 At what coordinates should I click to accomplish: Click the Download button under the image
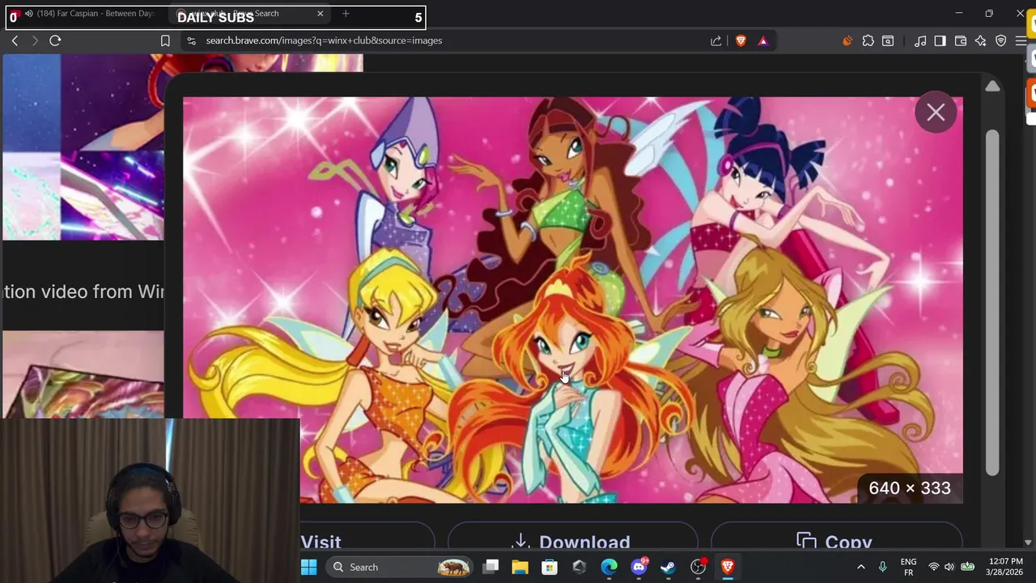[572, 538]
